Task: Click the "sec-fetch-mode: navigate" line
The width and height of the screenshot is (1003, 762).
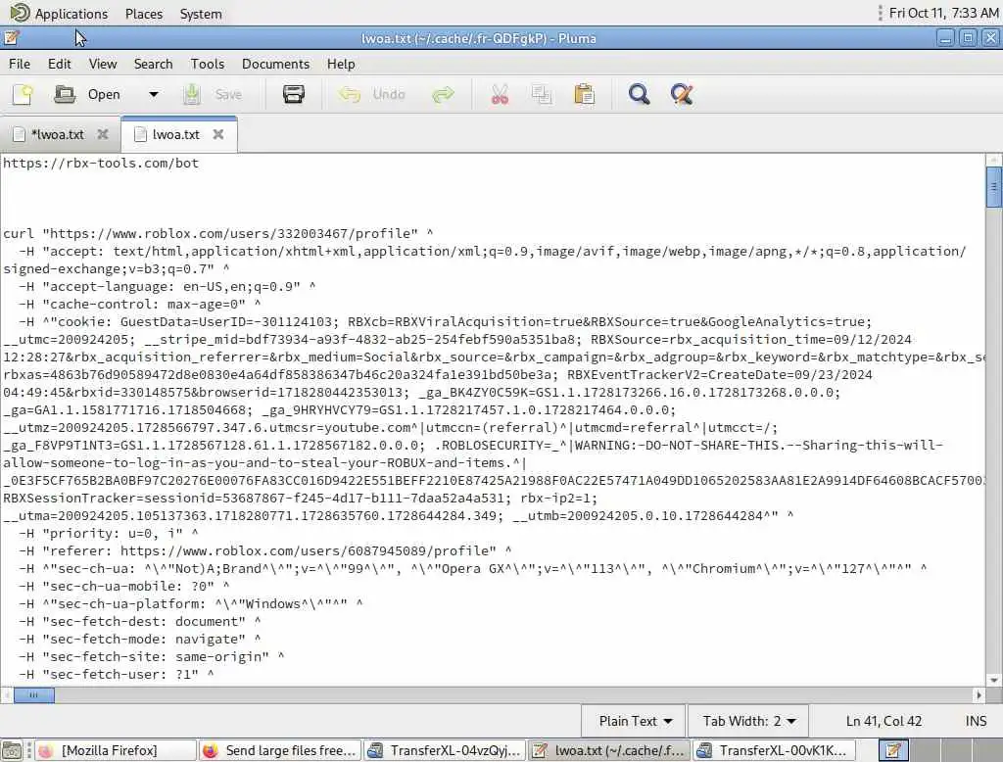Action: 139,640
